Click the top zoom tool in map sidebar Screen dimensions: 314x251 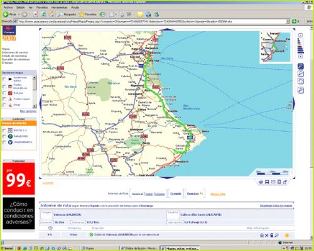(301, 67)
